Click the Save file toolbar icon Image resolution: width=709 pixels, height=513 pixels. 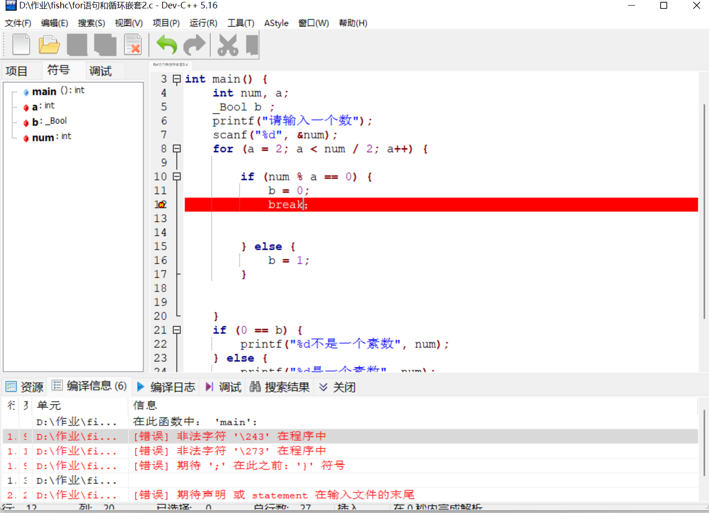coord(77,45)
